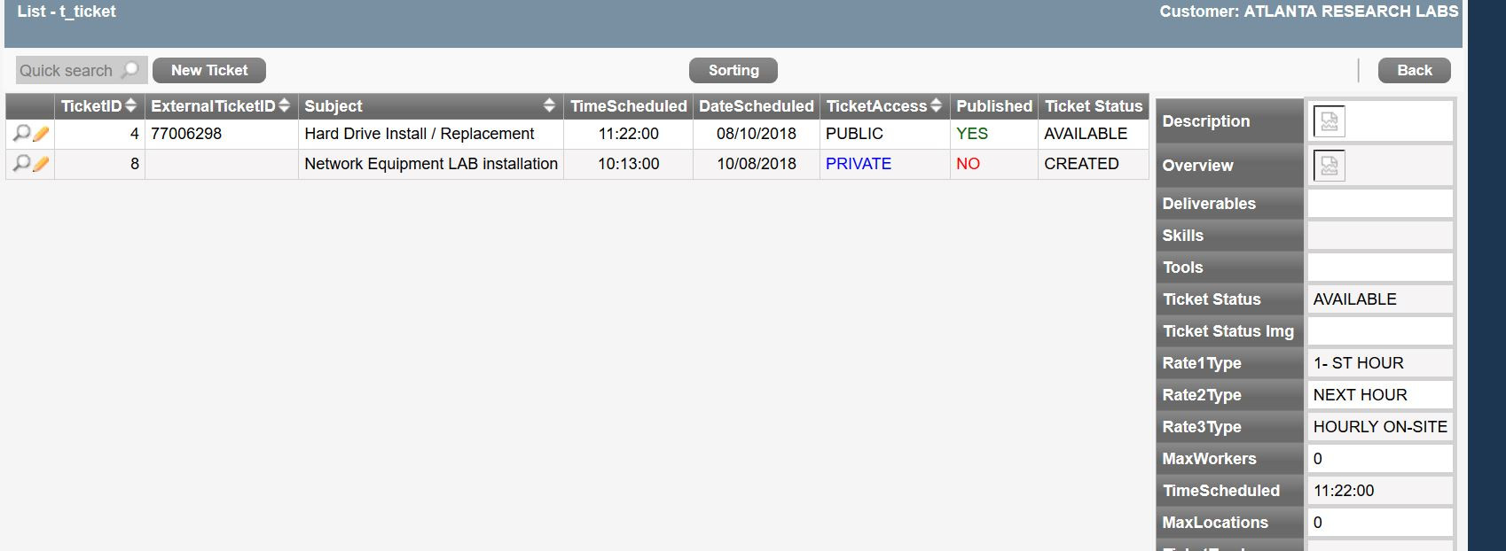The width and height of the screenshot is (1506, 551).
Task: Click the TimeScheduled label in details panel
Action: click(1221, 491)
